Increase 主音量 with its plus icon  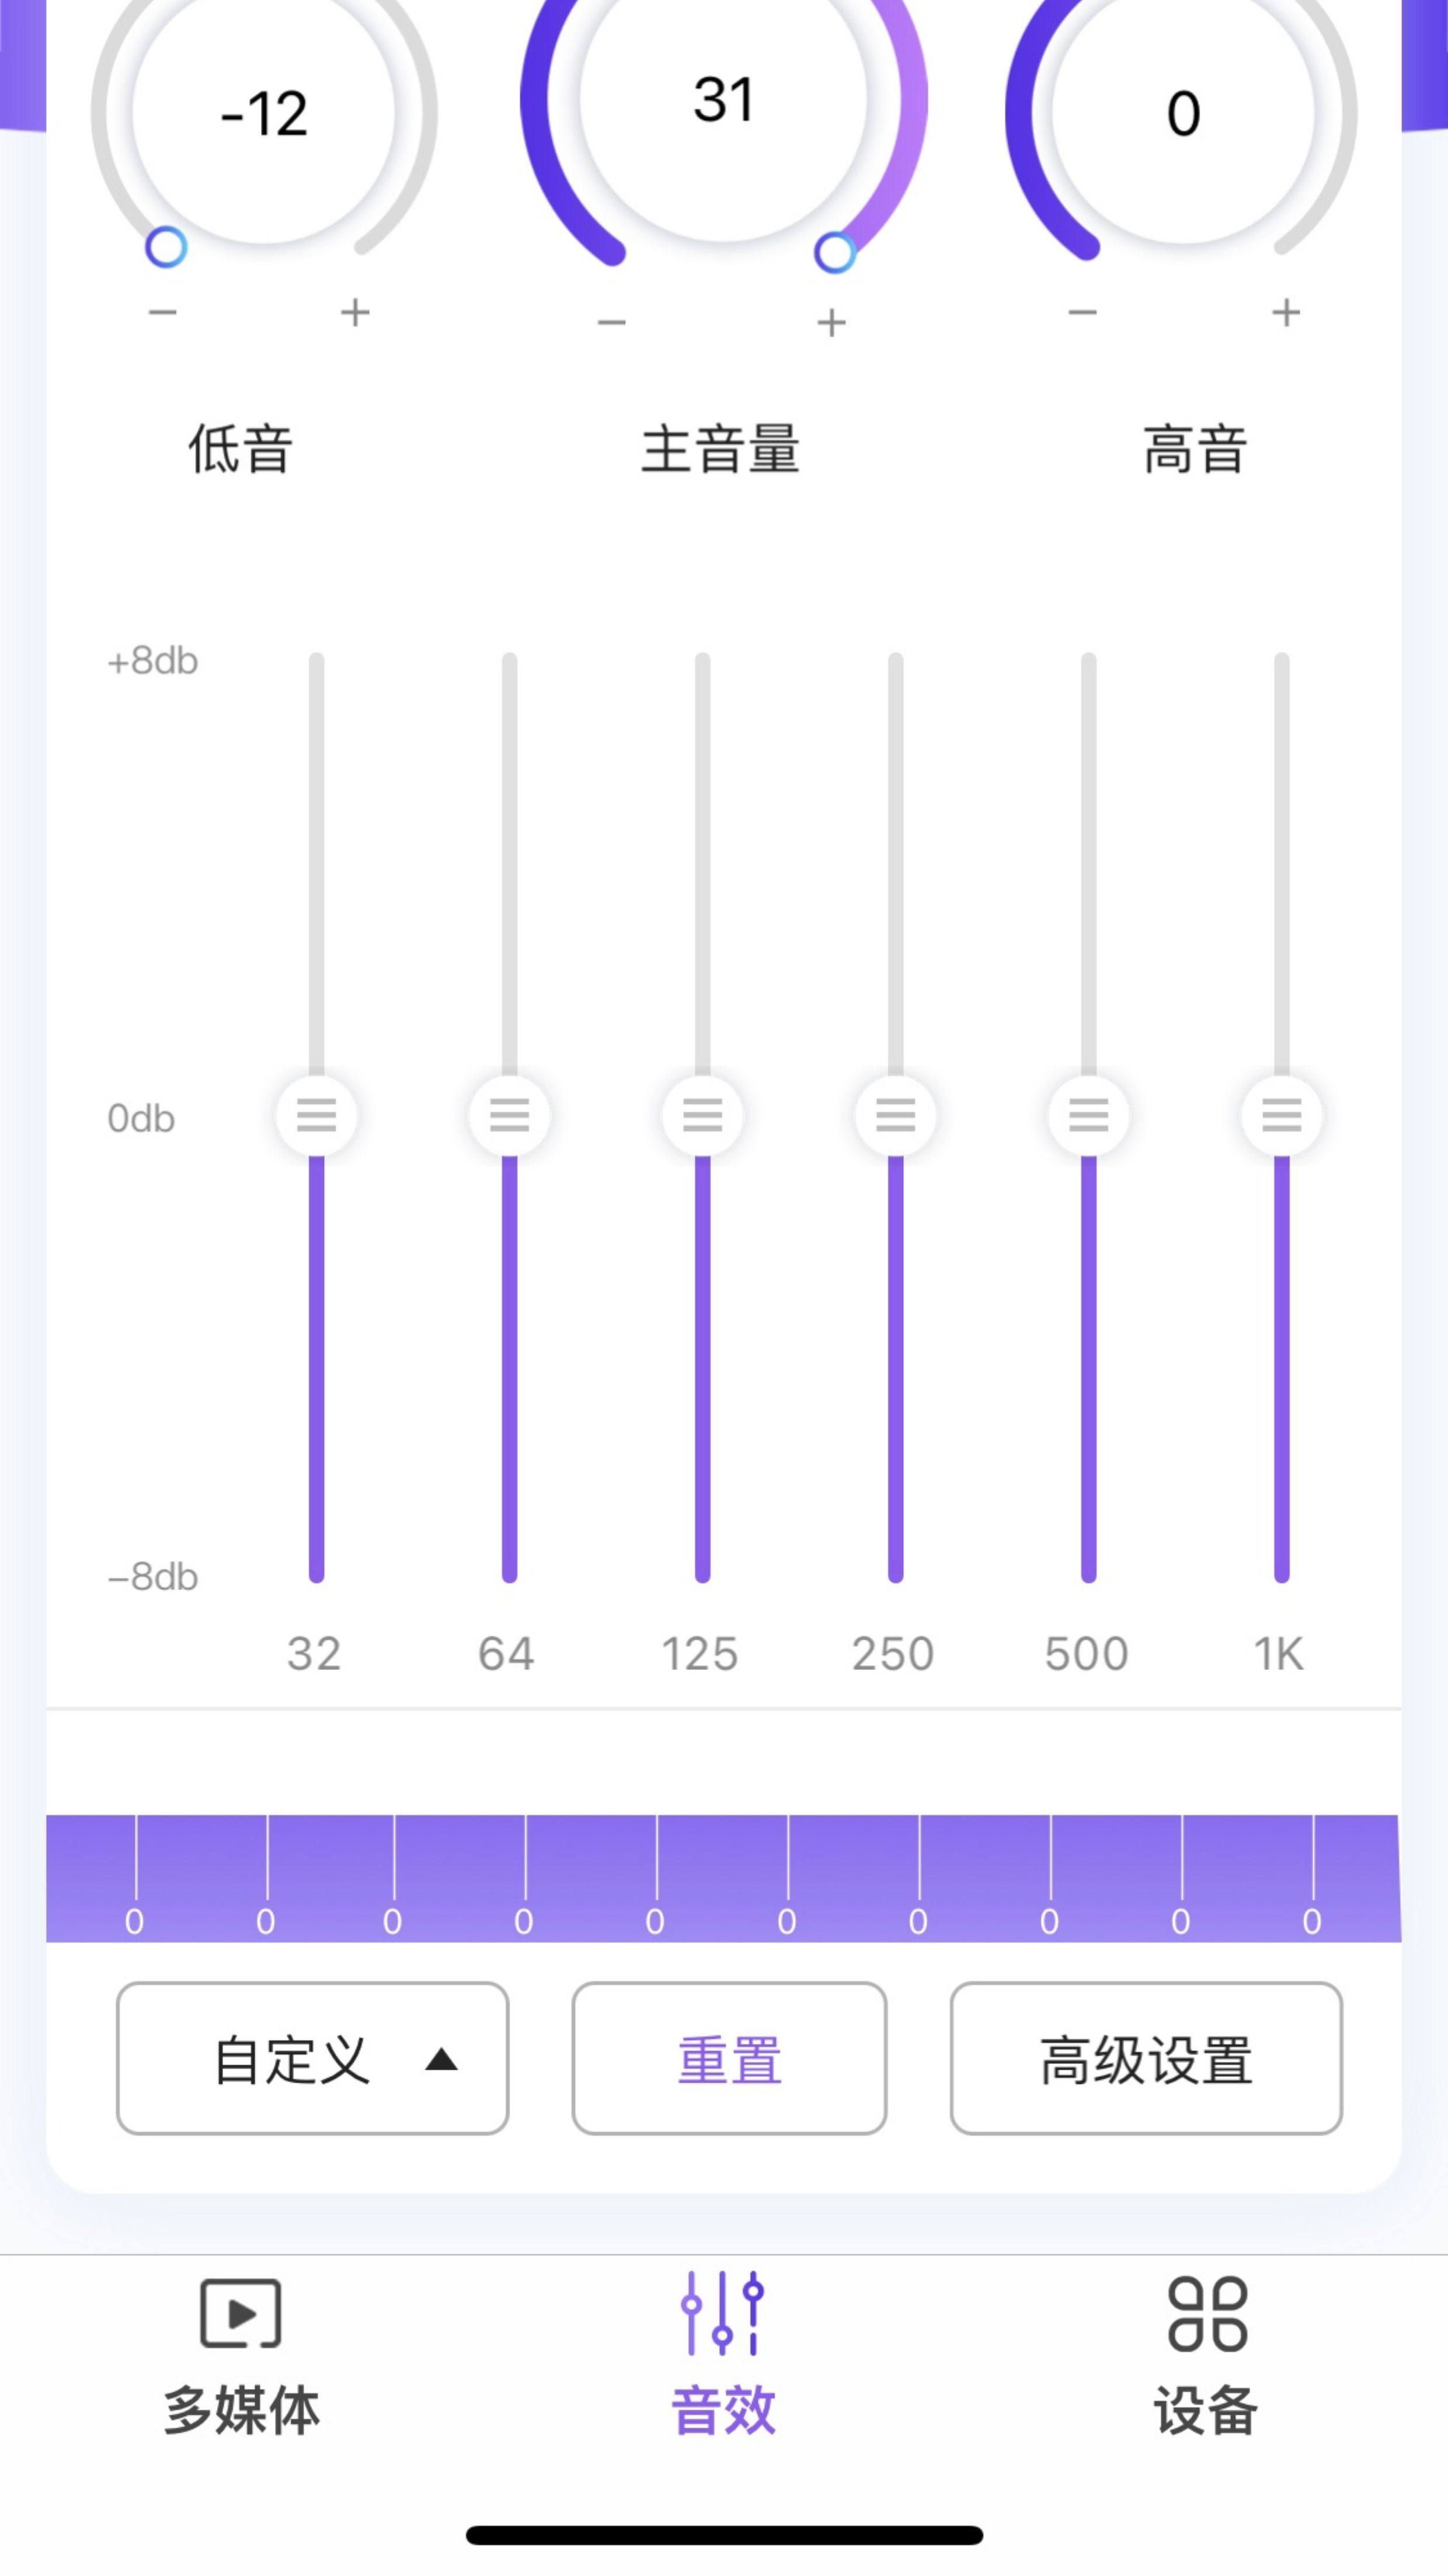[x=831, y=323]
